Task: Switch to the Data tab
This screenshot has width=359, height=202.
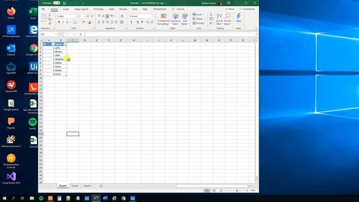Action: pos(112,9)
